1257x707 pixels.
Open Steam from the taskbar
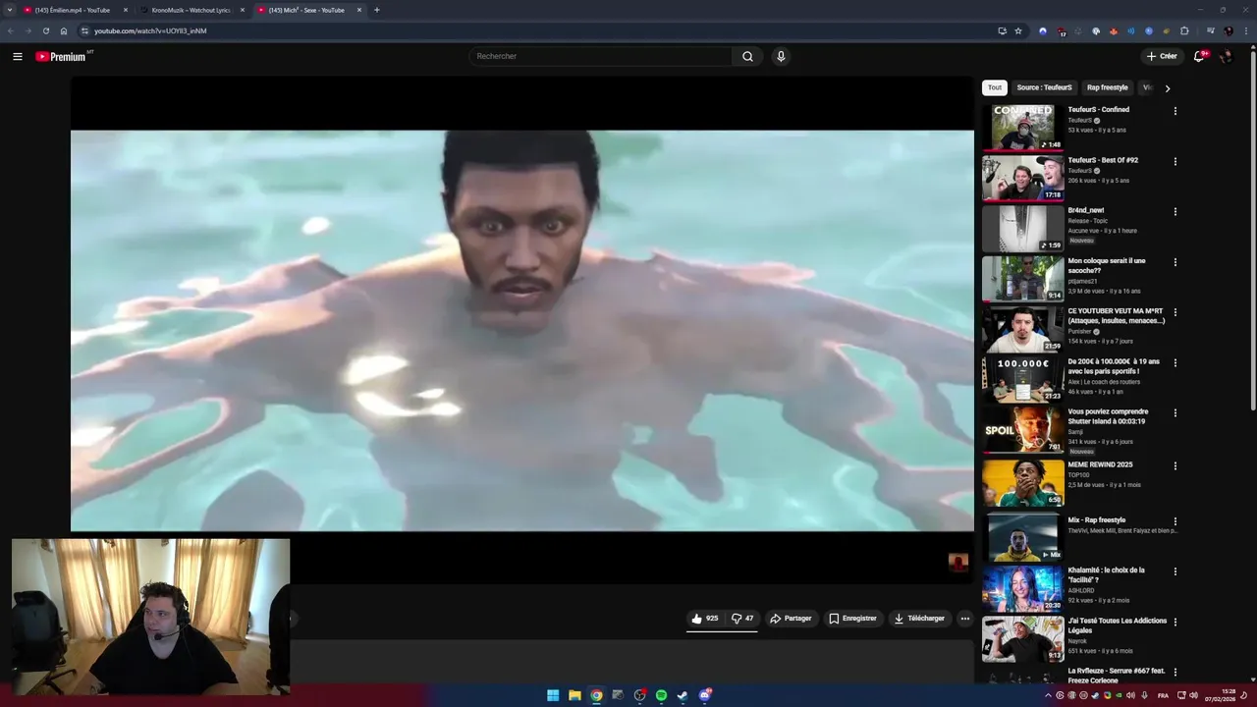tap(683, 695)
